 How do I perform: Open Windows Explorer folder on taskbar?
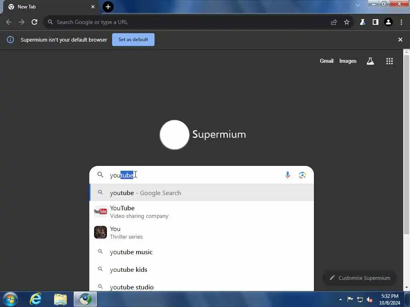pos(60,299)
